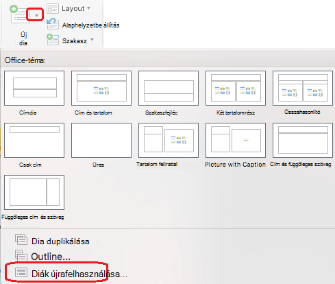335x284 pixels.
Task: Click the Szakasz section icon
Action: pos(53,39)
